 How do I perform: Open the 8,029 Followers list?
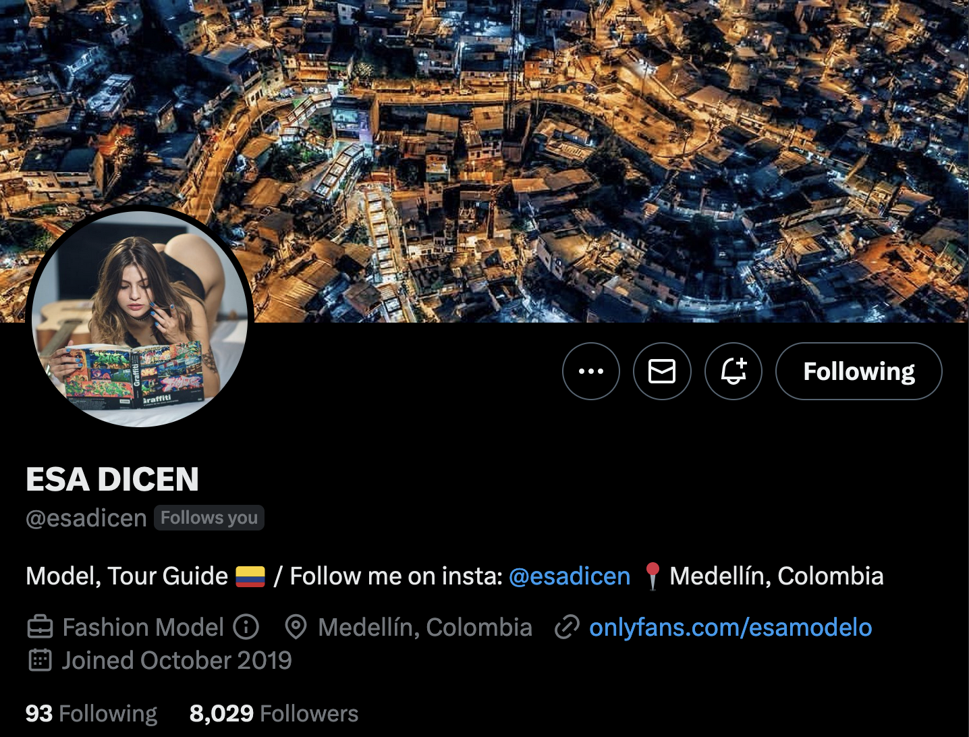pos(274,713)
